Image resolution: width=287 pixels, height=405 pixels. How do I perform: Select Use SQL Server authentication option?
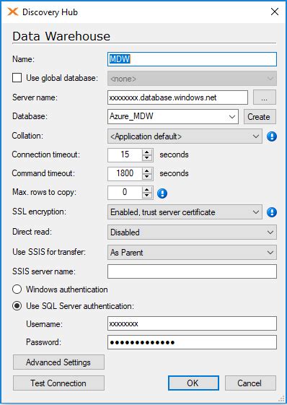point(17,306)
